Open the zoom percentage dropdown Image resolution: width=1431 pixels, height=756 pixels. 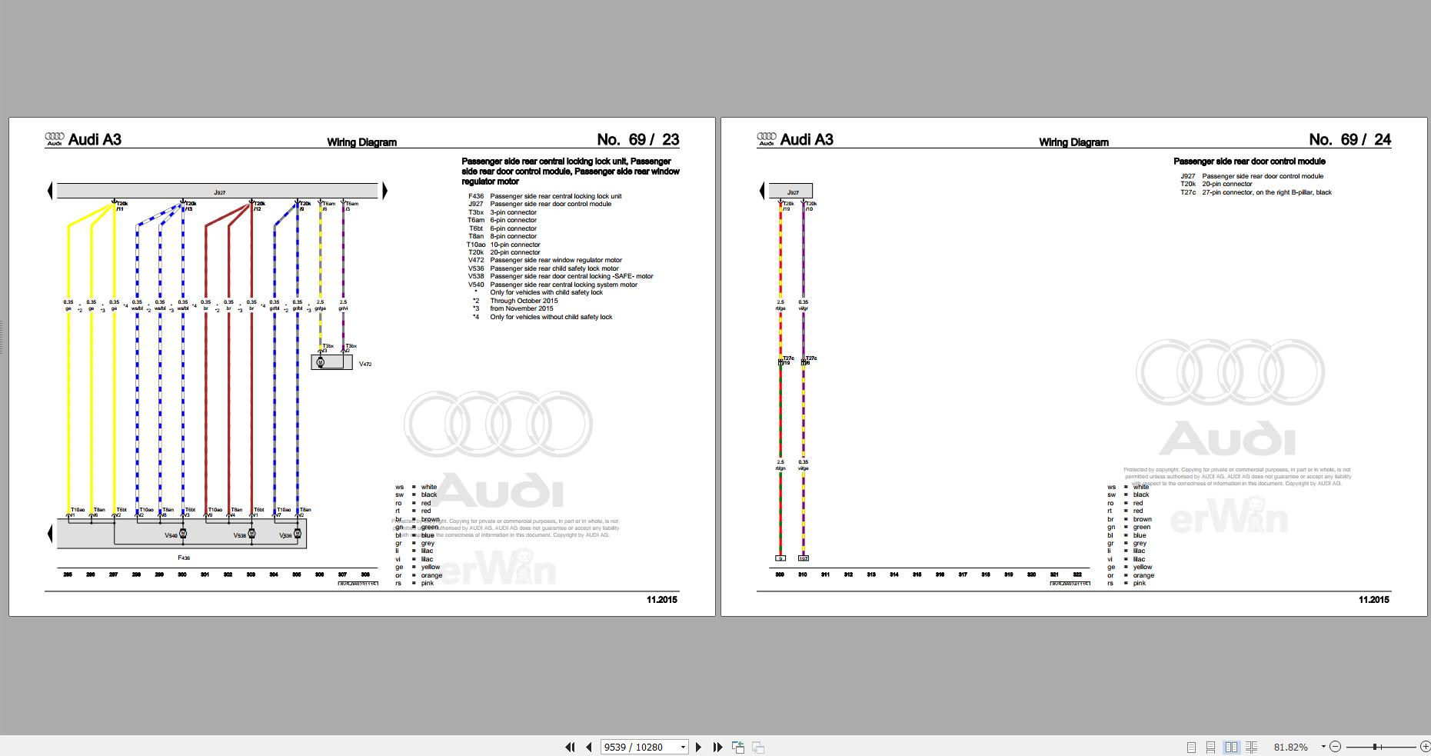coord(1323,747)
